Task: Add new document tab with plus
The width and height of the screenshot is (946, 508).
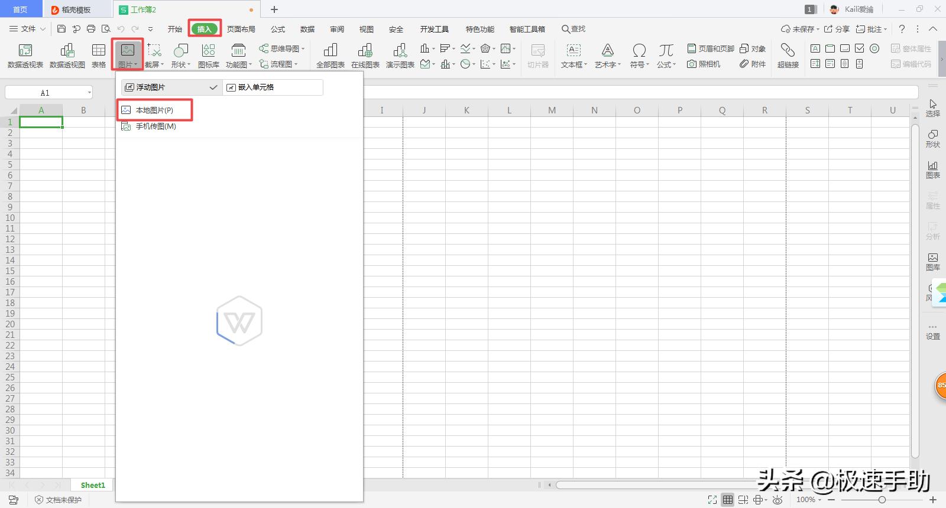Action: coord(274,9)
